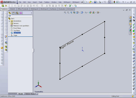Open dropdown arrow next to New icon
This screenshot has height=98, width=136.
coord(88,2)
